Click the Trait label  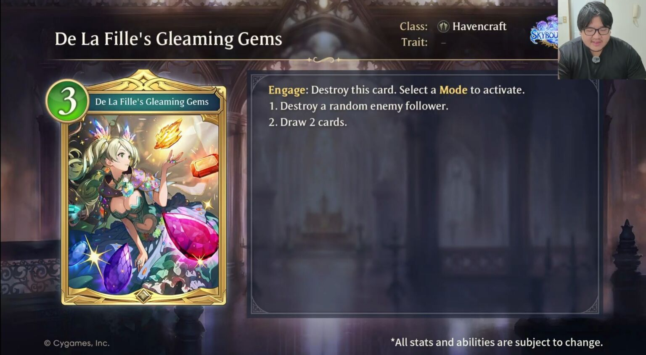(414, 42)
